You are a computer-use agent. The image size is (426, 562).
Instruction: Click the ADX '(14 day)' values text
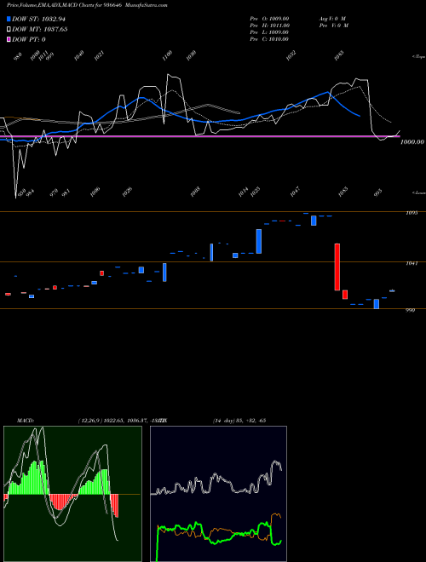coord(239,421)
